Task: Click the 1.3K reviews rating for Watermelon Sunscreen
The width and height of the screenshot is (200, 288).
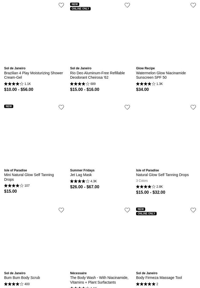Action: [x=149, y=84]
